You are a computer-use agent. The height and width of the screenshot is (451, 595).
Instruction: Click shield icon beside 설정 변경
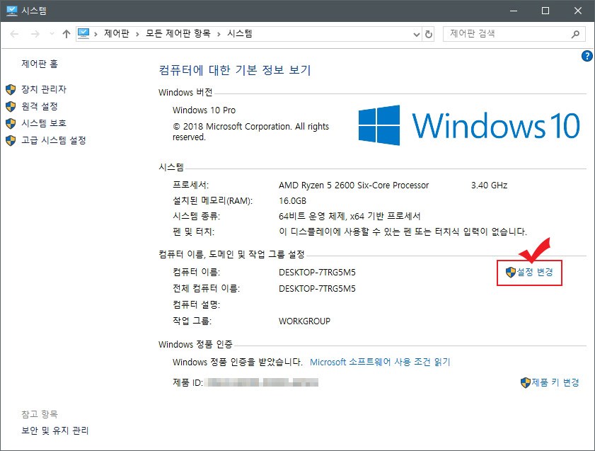pyautogui.click(x=511, y=272)
